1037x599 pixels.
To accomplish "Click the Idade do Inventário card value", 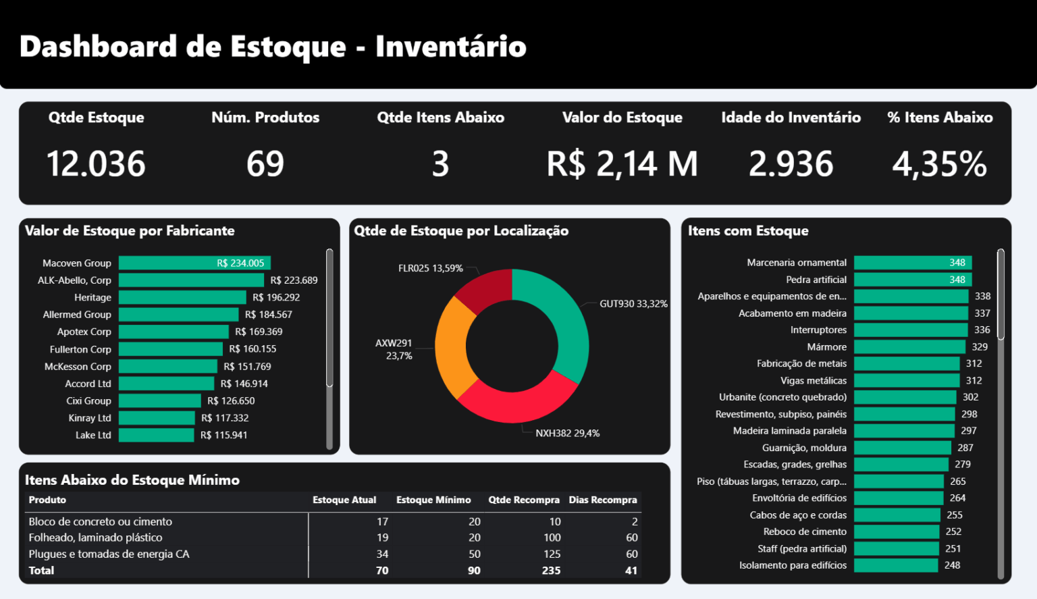I will coord(791,163).
